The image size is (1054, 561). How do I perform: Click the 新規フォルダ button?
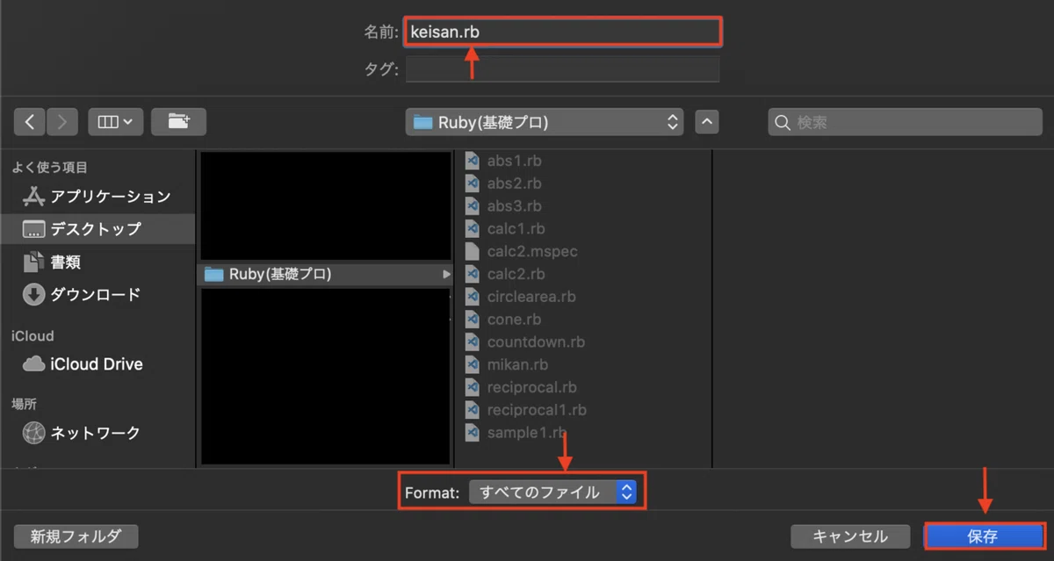(76, 536)
